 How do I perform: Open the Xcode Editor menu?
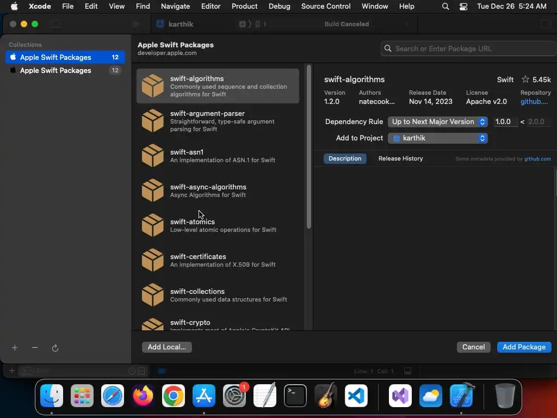(211, 7)
